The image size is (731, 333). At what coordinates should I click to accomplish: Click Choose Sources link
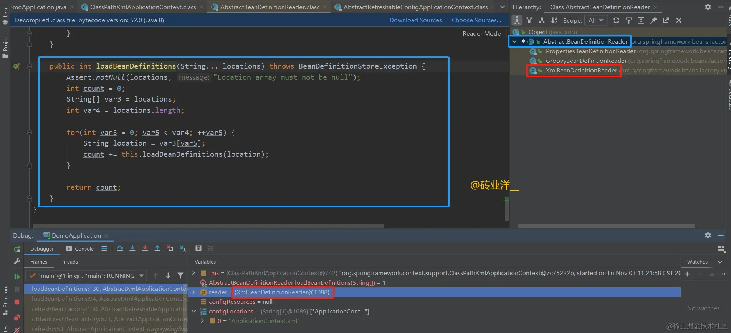tap(476, 20)
